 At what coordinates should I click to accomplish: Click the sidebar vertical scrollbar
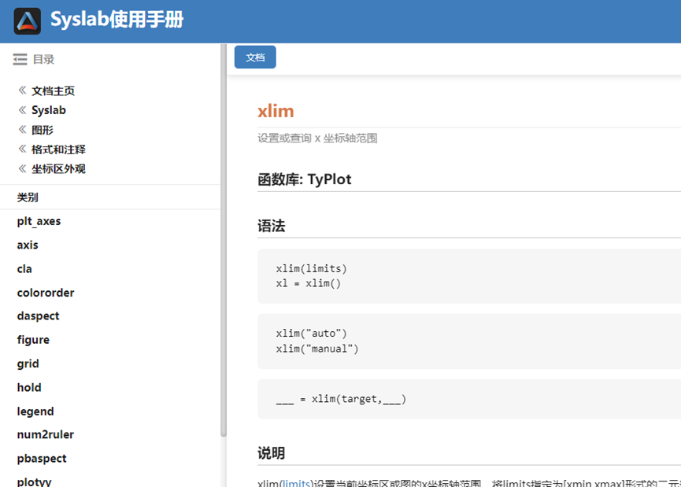pos(224,240)
